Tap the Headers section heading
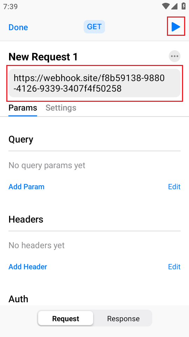This screenshot has width=189, height=337. tap(26, 219)
